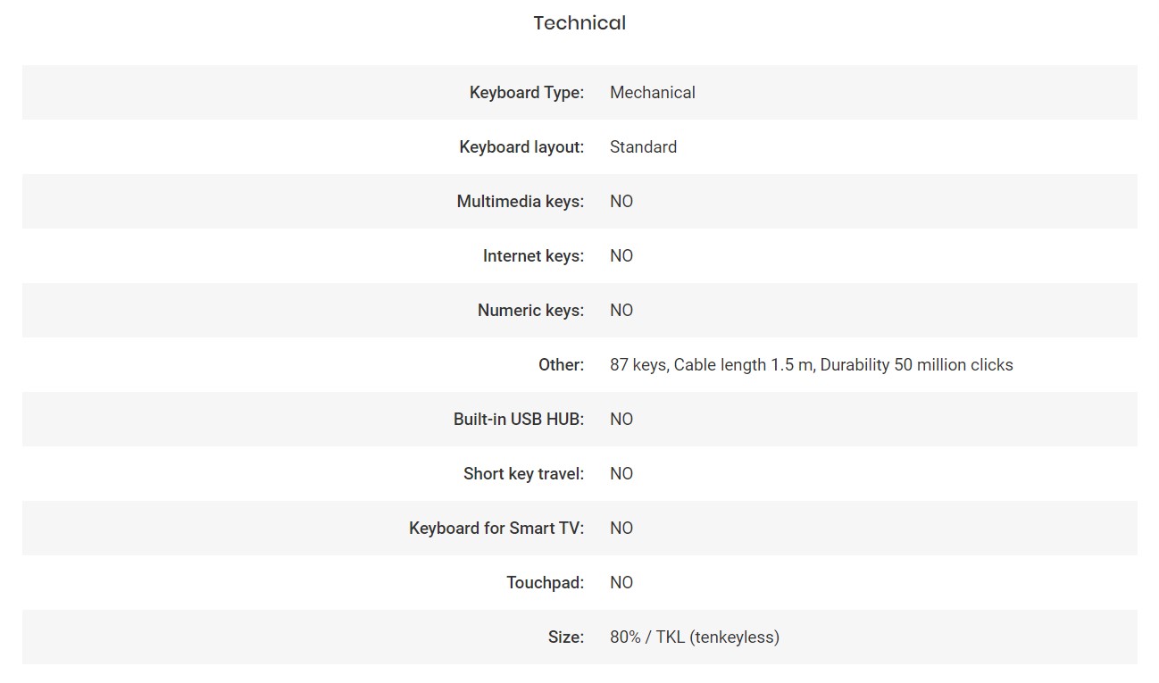The height and width of the screenshot is (683, 1159).
Task: Click NO value beside Keyboard for Smart TV
Action: tap(621, 529)
